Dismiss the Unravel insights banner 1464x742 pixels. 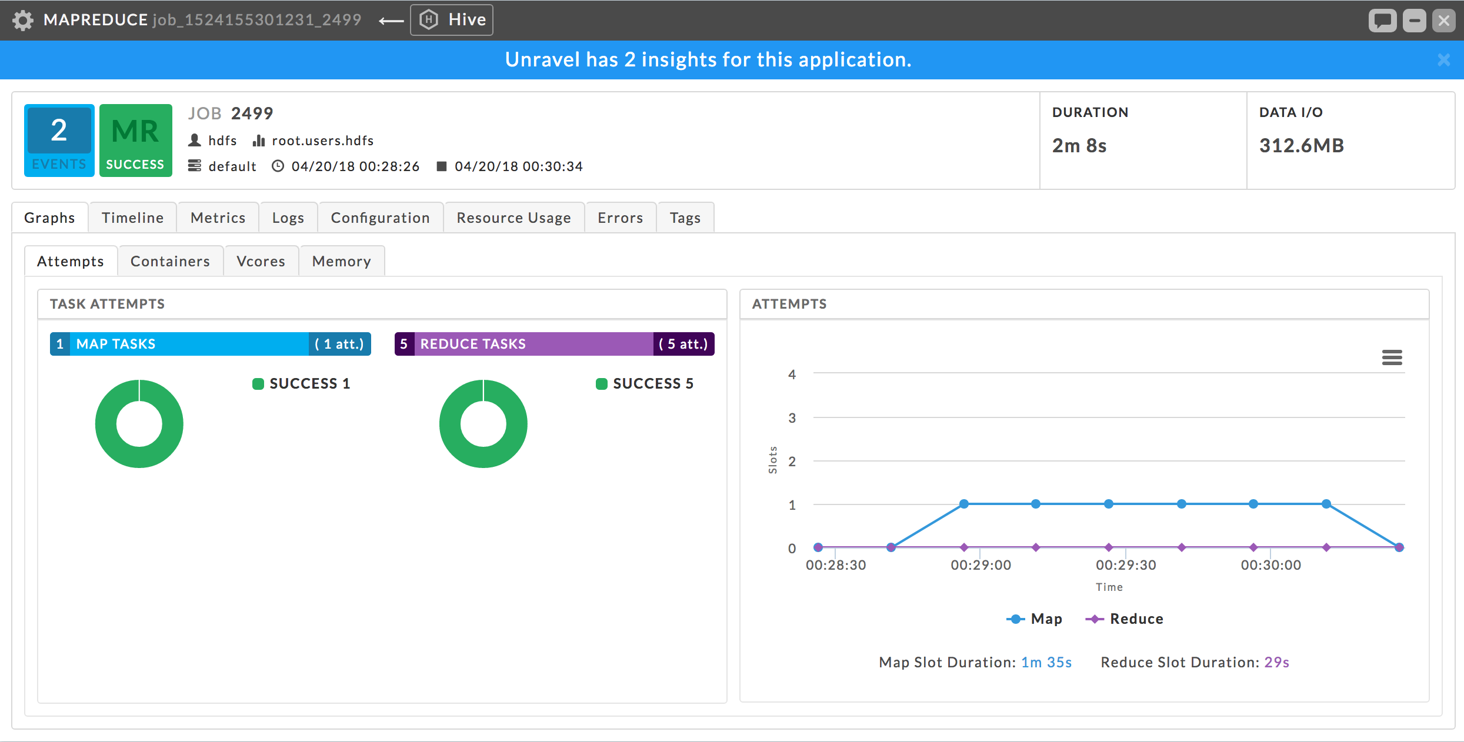coord(1444,59)
